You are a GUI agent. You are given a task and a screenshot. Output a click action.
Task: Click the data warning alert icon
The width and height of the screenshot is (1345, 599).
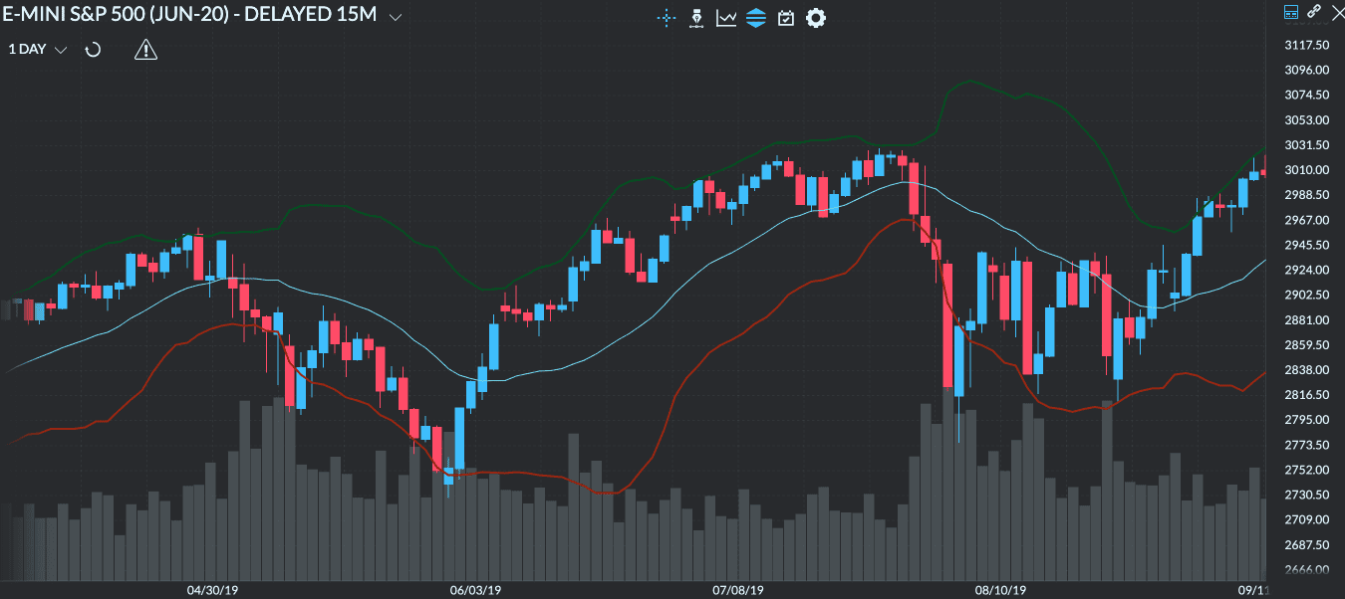(x=145, y=49)
